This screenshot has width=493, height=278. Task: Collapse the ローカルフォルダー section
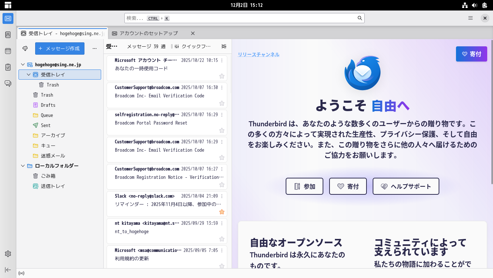(22, 165)
